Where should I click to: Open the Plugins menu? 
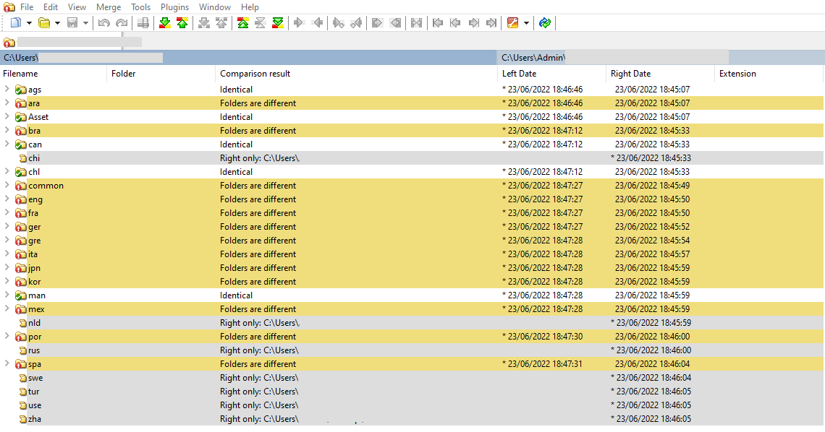[x=174, y=7]
